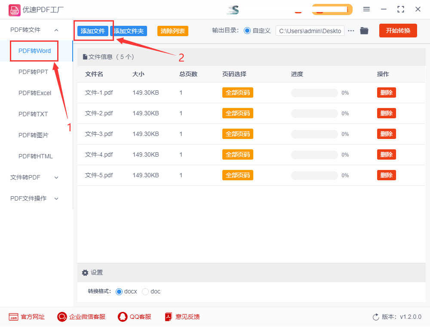Expand the PDF文件操作 section

pyautogui.click(x=56, y=198)
